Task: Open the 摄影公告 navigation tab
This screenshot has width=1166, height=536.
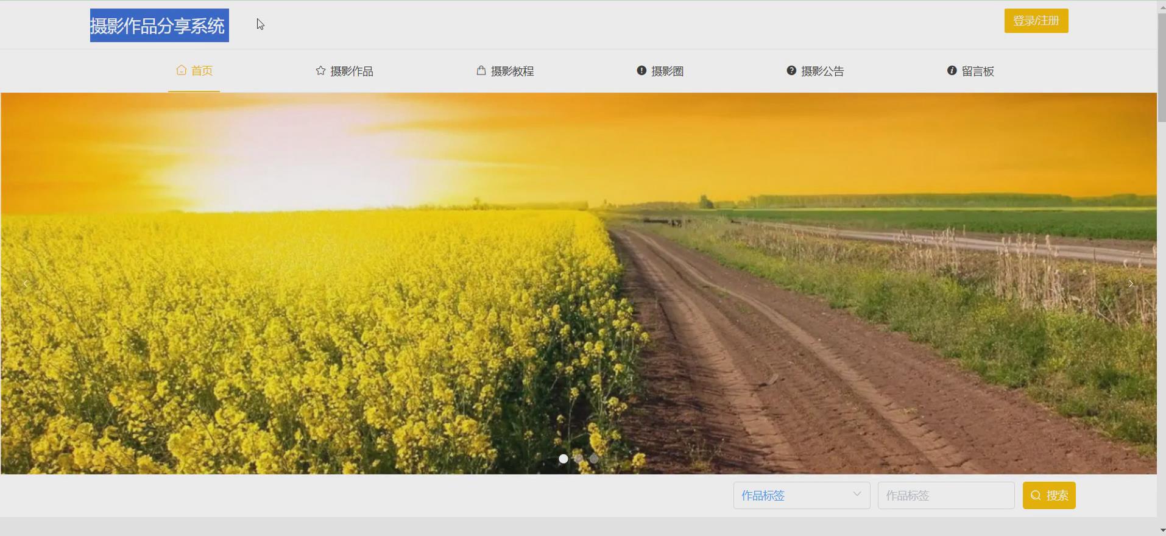Action: (815, 71)
